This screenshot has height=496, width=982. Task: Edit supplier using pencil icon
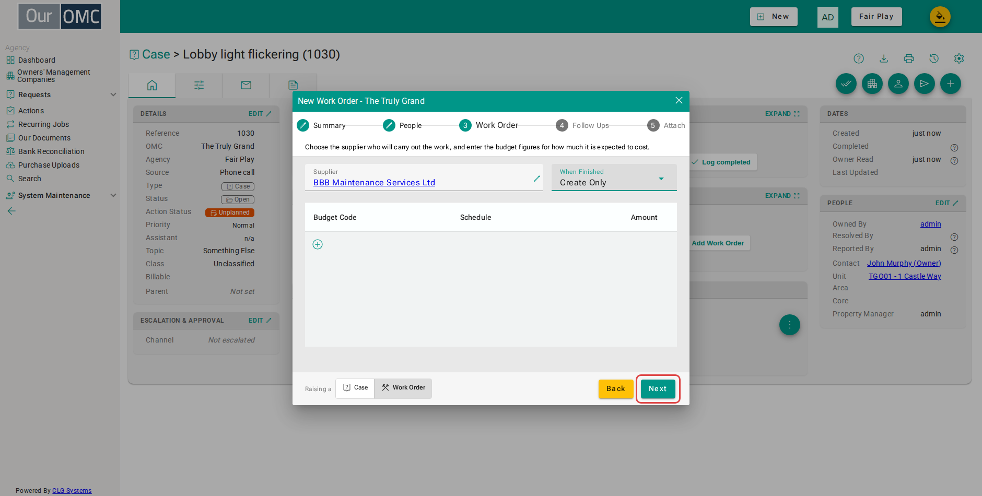click(x=536, y=179)
